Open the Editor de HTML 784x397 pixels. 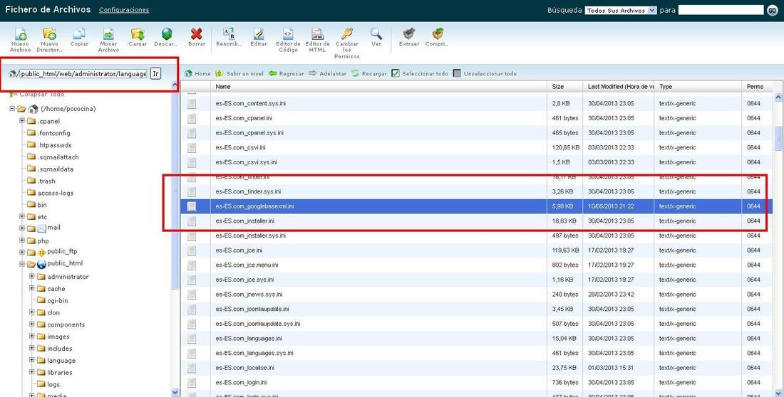(317, 34)
